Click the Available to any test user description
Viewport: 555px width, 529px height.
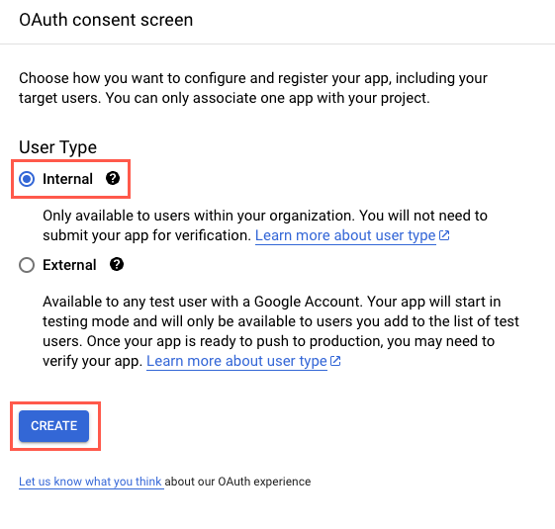tap(281, 331)
